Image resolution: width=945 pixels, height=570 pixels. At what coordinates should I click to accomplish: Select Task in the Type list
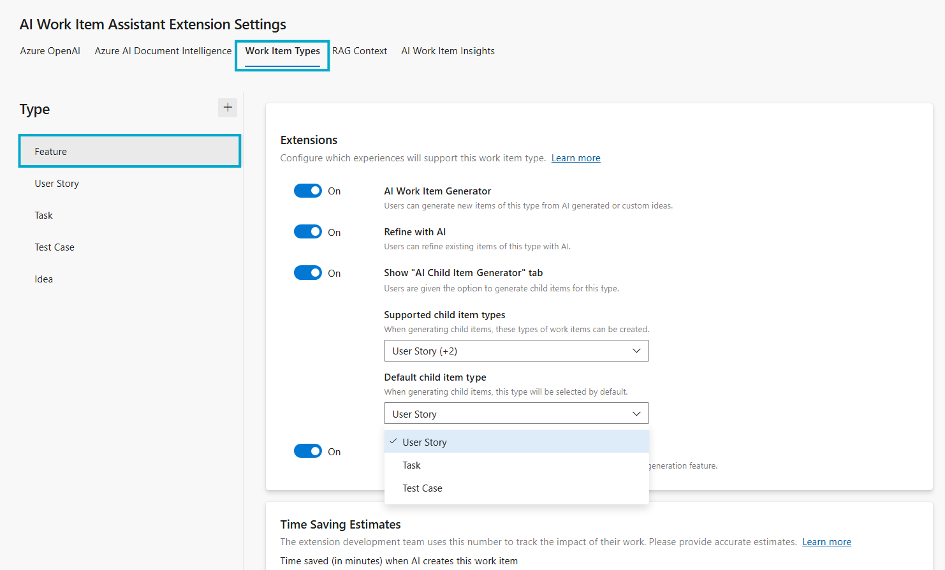[x=43, y=215]
